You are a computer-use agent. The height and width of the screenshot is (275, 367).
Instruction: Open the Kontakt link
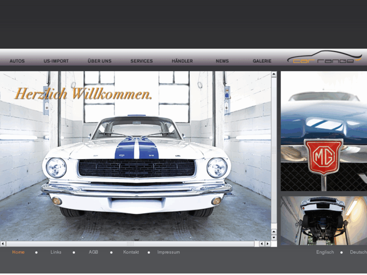click(131, 252)
